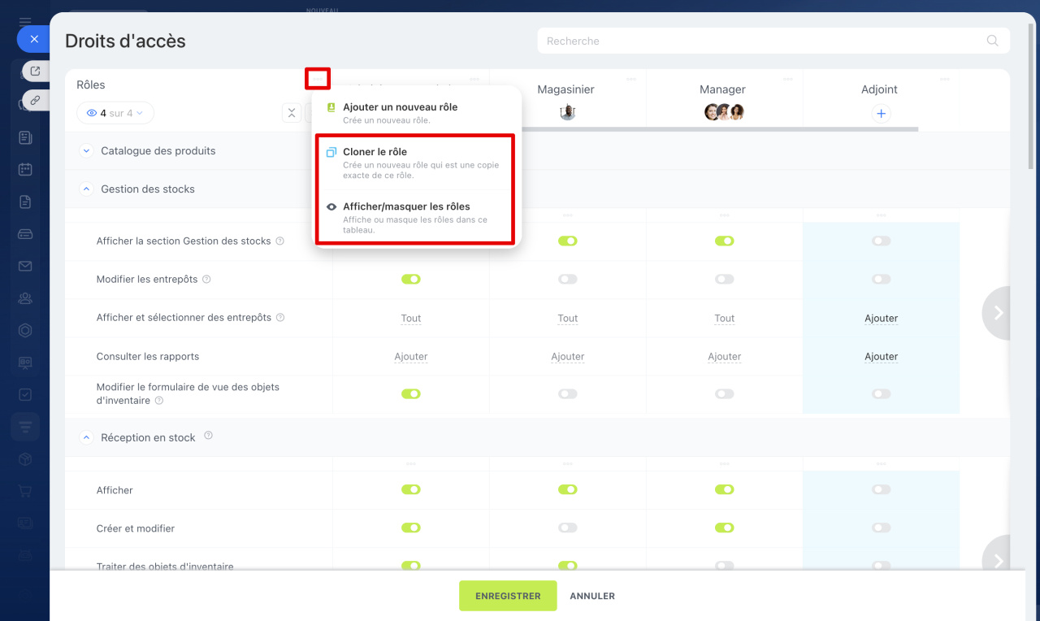Open the Manager role's three-dot menu

coord(787,79)
